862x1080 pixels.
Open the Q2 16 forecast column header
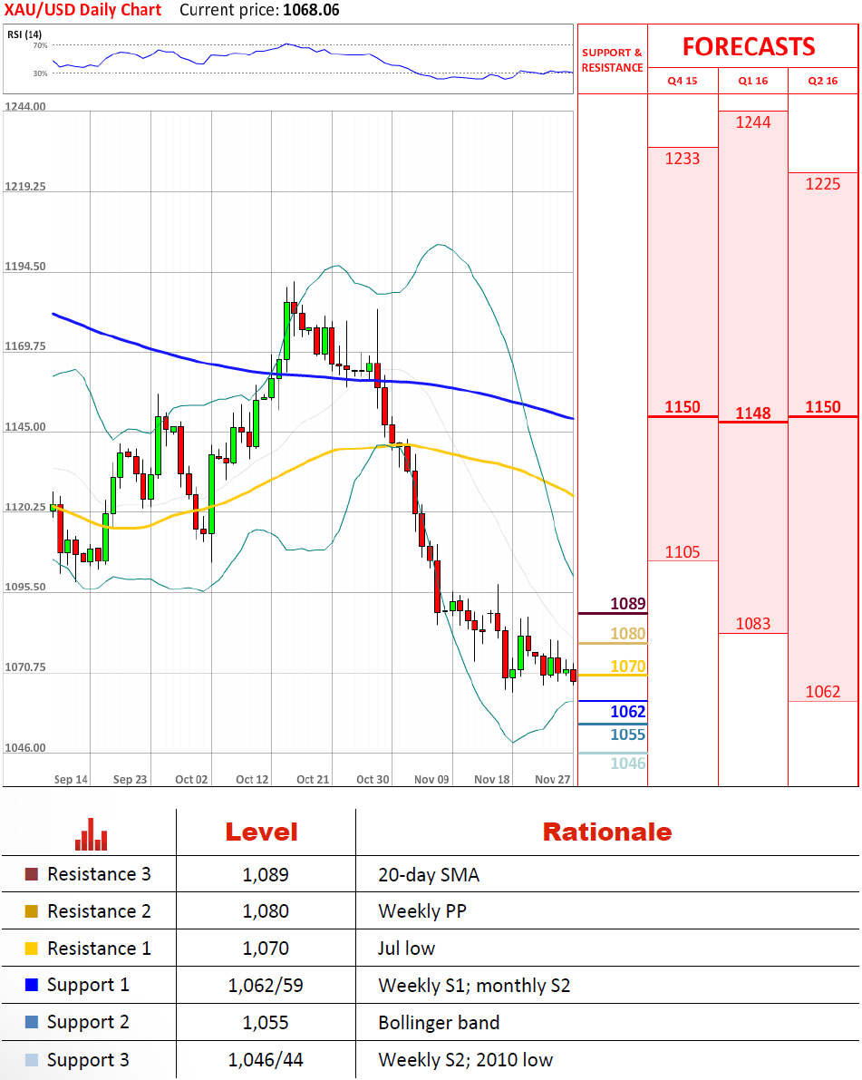coord(822,81)
